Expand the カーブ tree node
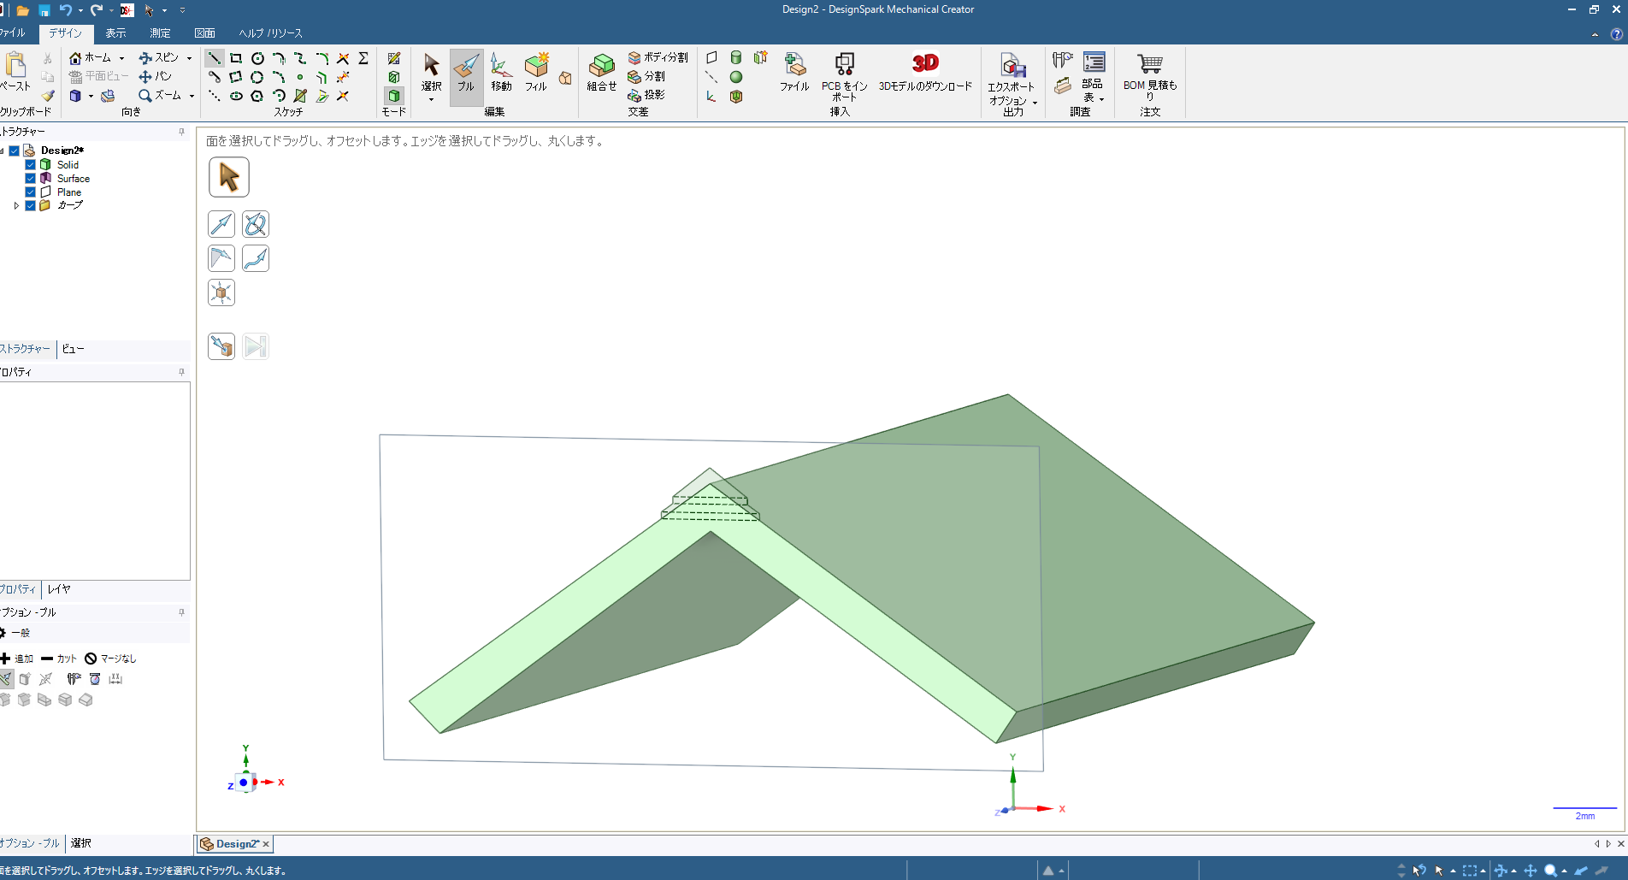The height and width of the screenshot is (880, 1628). tap(16, 206)
